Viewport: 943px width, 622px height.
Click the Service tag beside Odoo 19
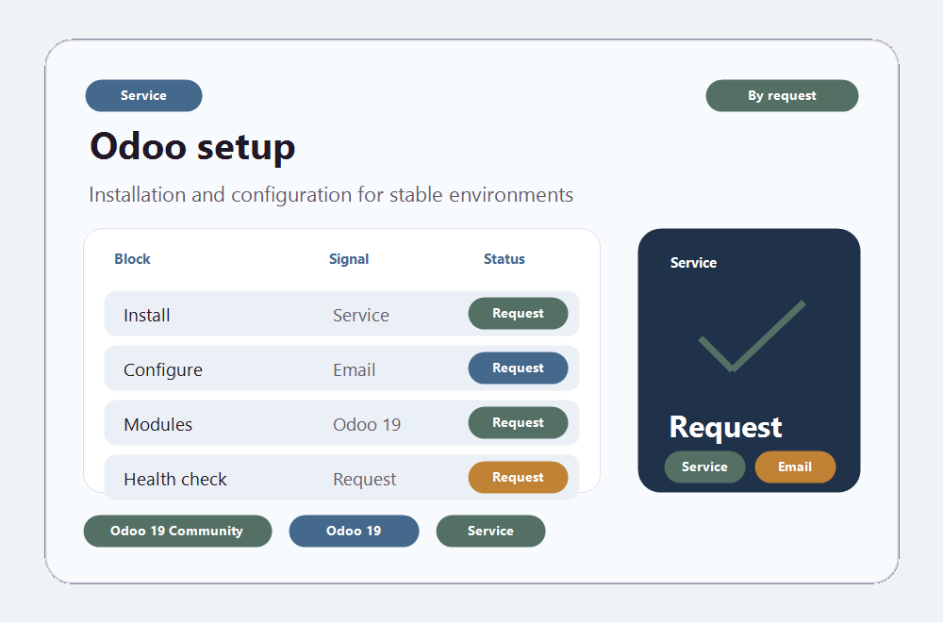[x=490, y=531]
